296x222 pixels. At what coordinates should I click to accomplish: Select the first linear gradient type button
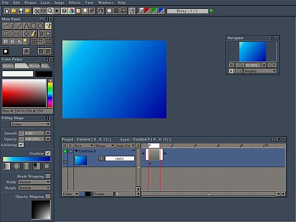coord(7,166)
